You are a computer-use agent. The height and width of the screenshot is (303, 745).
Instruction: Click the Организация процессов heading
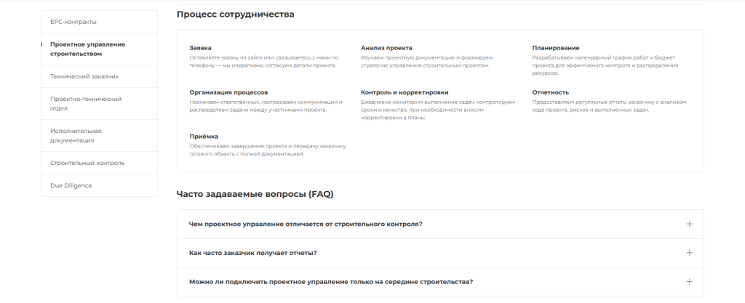tap(228, 92)
